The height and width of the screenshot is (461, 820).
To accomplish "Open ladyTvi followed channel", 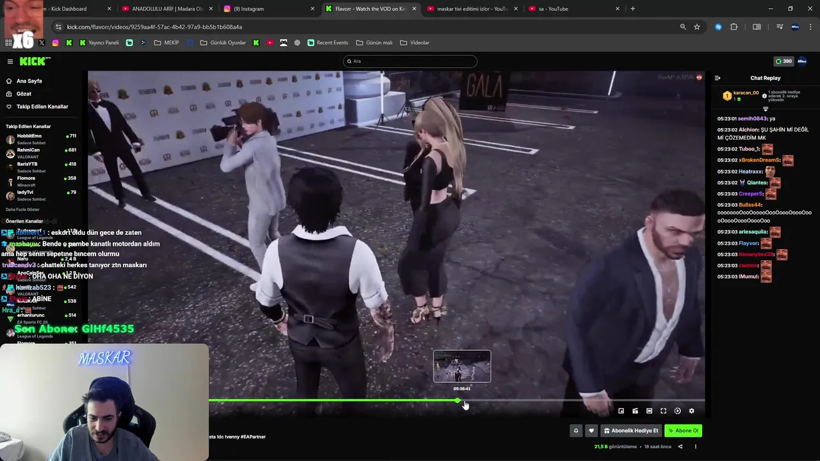I will (41, 195).
